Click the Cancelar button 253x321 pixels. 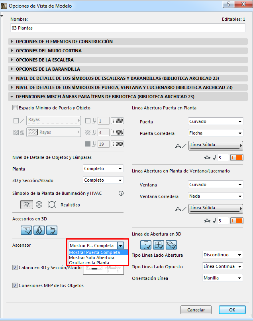(x=196, y=310)
